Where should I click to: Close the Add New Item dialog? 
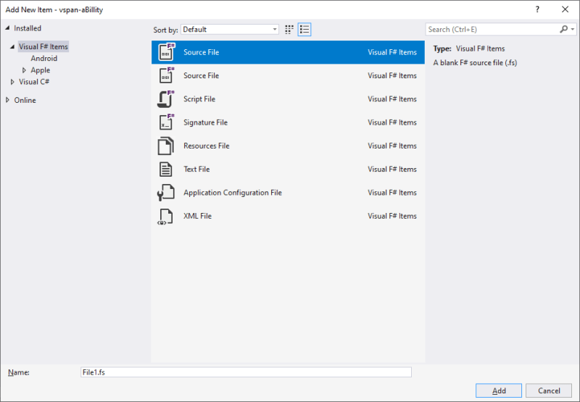point(565,9)
